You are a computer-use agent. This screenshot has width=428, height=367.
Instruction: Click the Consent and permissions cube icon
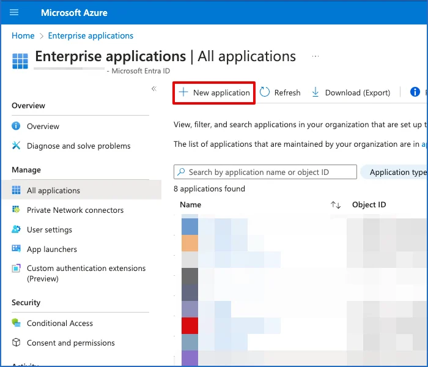(x=16, y=343)
